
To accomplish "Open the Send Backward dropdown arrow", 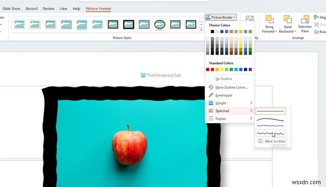I will pos(295,31).
